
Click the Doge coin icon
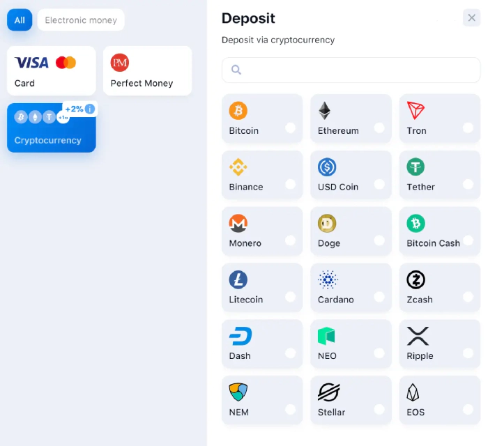[327, 223]
